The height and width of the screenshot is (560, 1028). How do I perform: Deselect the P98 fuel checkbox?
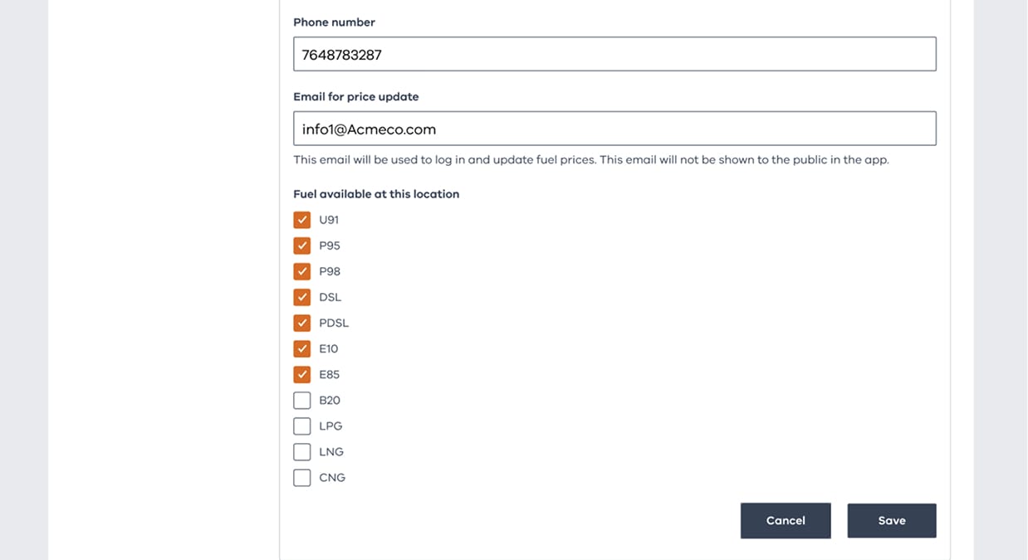pyautogui.click(x=302, y=271)
